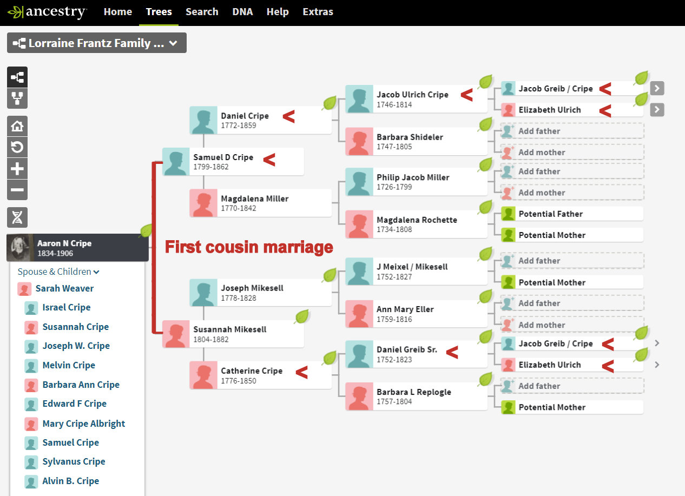Open the Search menu

click(x=202, y=12)
